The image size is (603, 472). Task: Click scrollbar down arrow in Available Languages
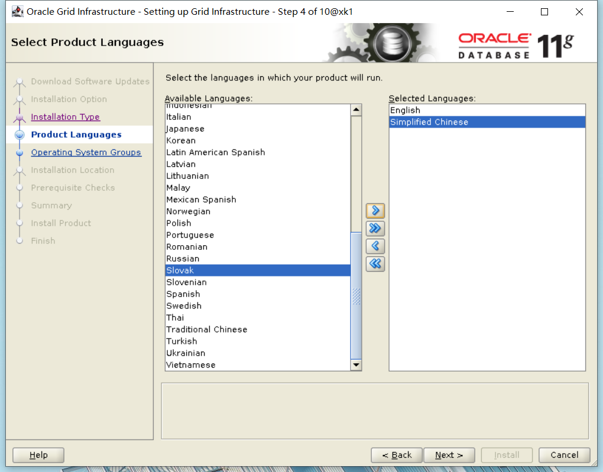[356, 364]
